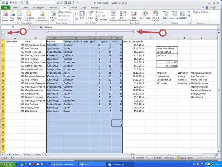Open the Filter tool in ribbon
Image resolution: width=222 pixels, height=167 pixels.
91,15
